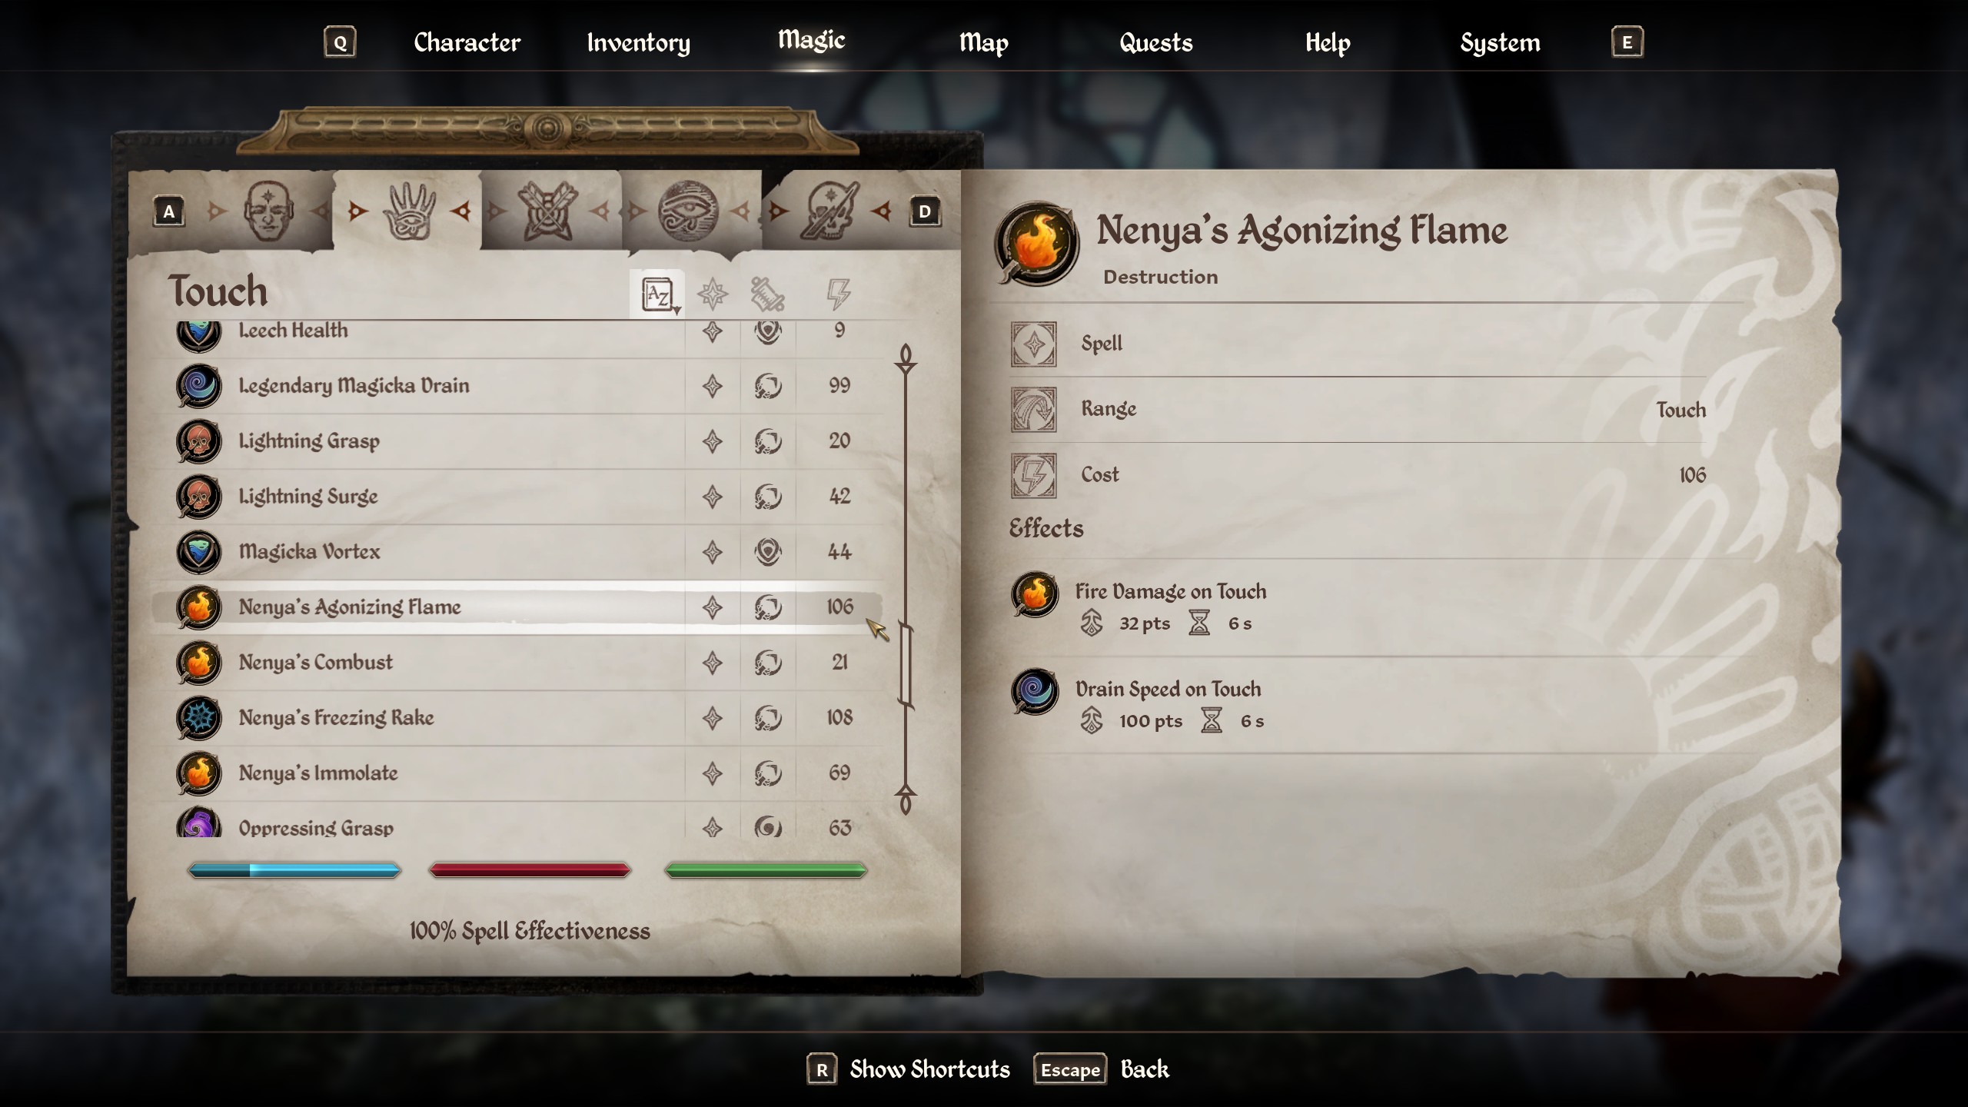Click the scrollbar top arrow
The width and height of the screenshot is (1968, 1107).
pyautogui.click(x=906, y=358)
